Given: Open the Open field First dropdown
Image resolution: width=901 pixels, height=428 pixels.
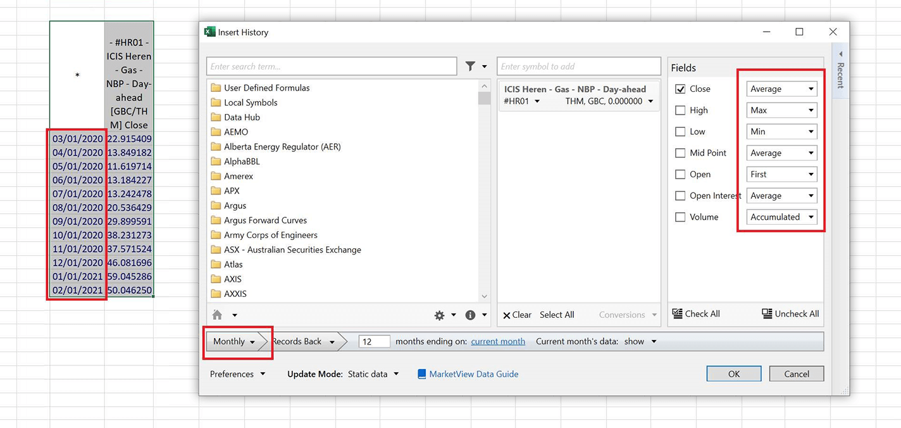Looking at the screenshot, I should pos(781,174).
